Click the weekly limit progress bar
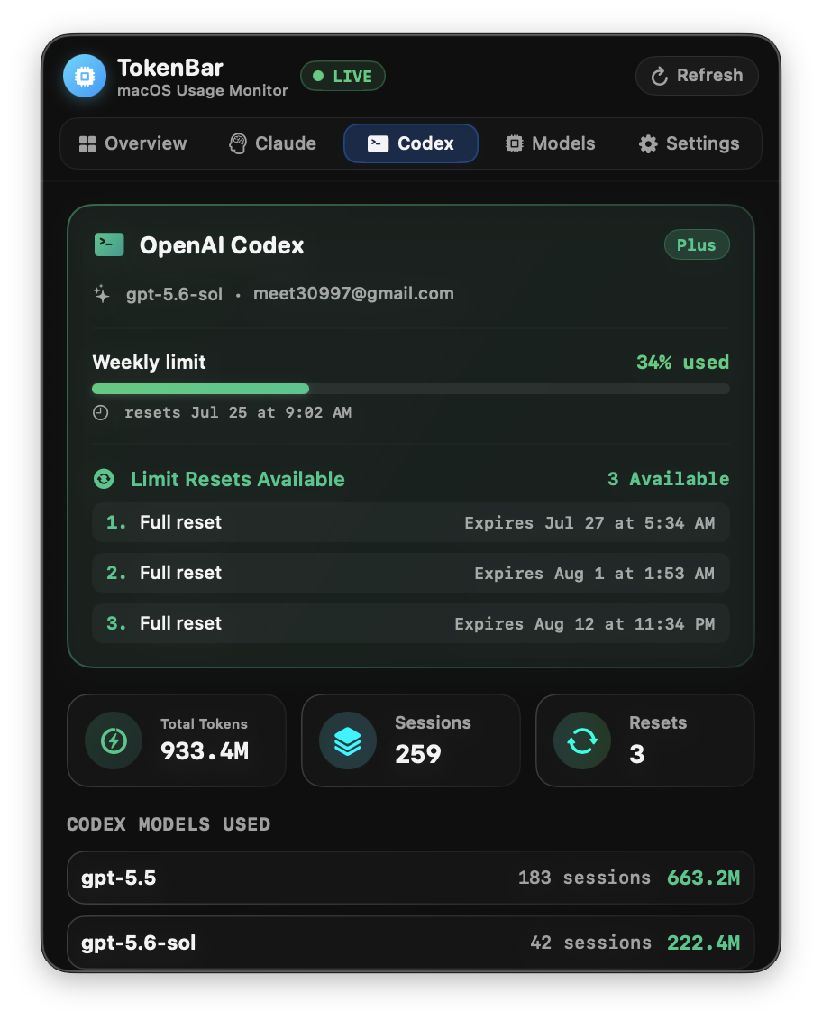This screenshot has height=1021, width=822. (411, 389)
